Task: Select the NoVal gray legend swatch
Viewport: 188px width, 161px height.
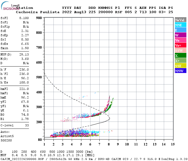Action: click(180, 20)
